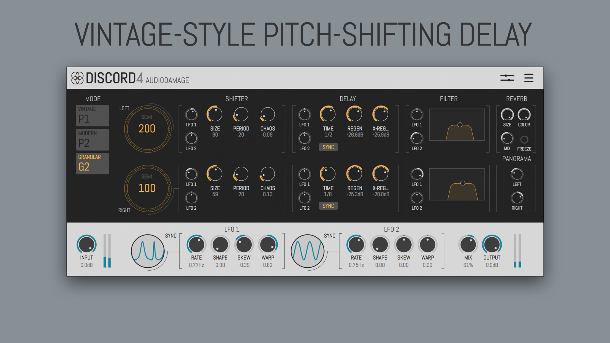The image size is (610, 343).
Task: Click the INPUT gain knob
Action: (86, 245)
